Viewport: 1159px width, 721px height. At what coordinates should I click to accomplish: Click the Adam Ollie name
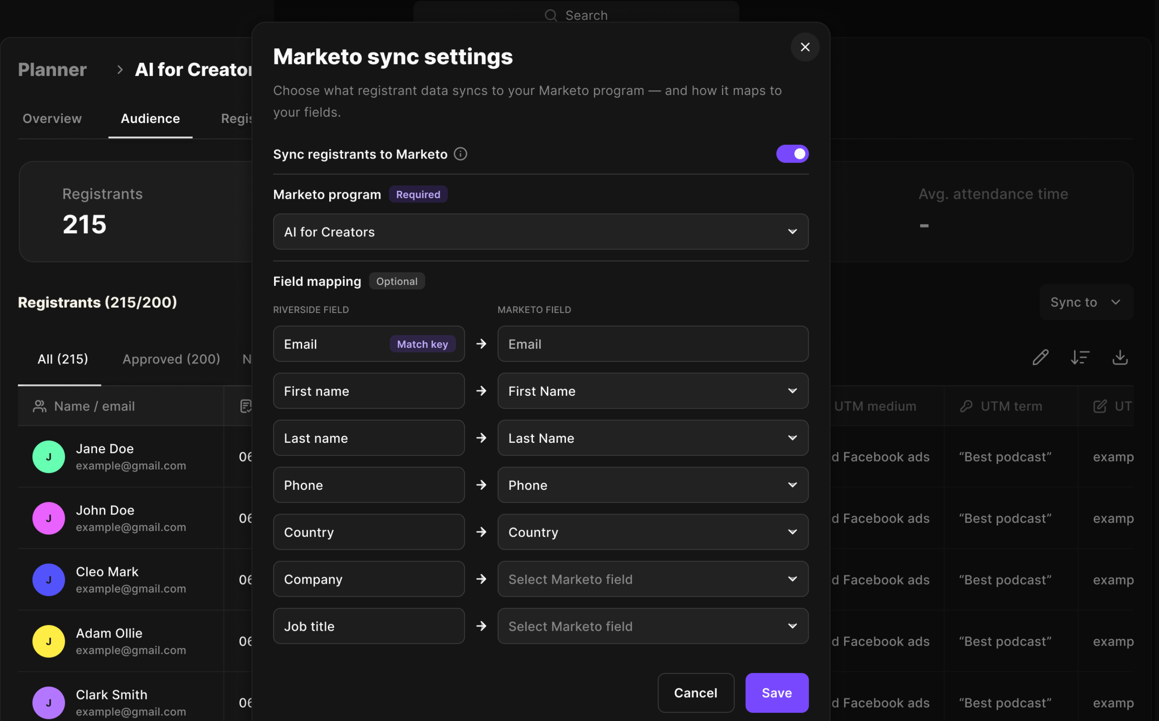[109, 633]
